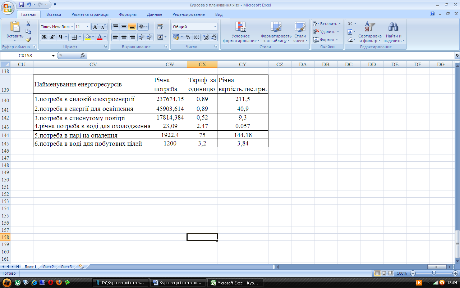Click the yellow fill color swatch button
The image size is (460, 288).
88,37
